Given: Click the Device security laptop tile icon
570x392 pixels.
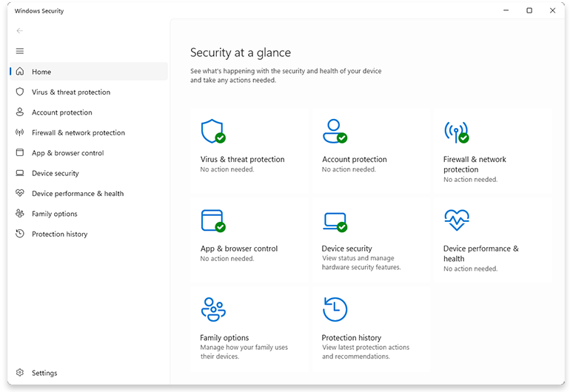Looking at the screenshot, I should point(334,221).
